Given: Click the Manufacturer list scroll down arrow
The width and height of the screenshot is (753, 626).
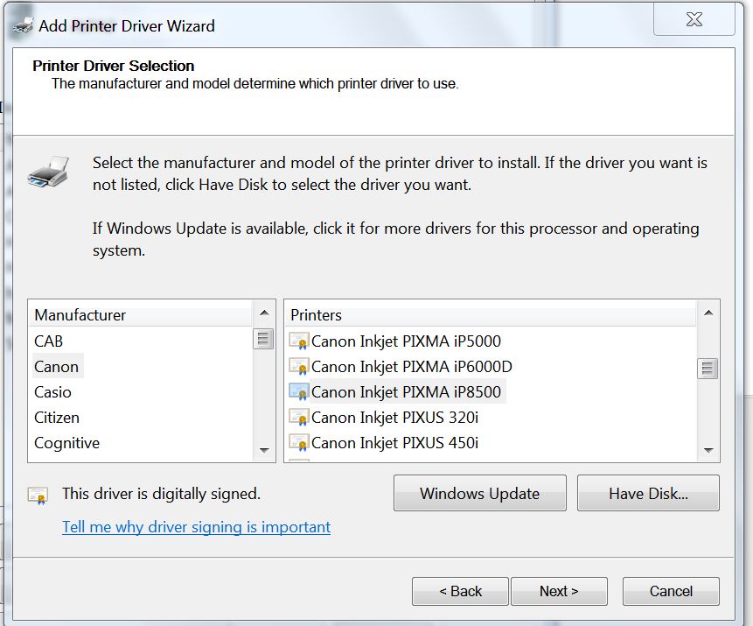Looking at the screenshot, I should pyautogui.click(x=263, y=451).
